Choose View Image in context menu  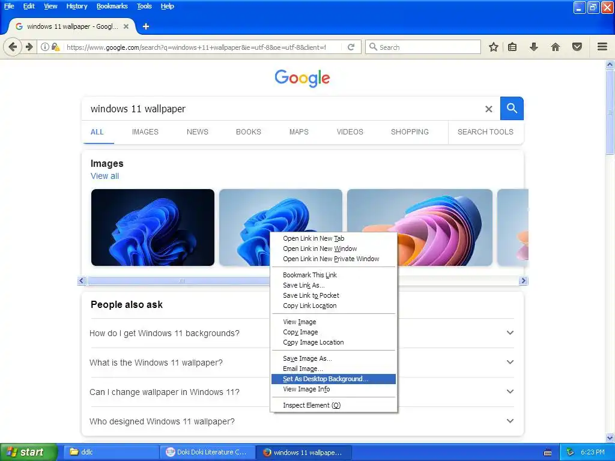pyautogui.click(x=333, y=322)
